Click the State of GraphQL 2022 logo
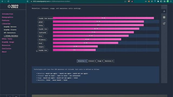Viewport: 173px width, 97px height. tap(13, 6)
